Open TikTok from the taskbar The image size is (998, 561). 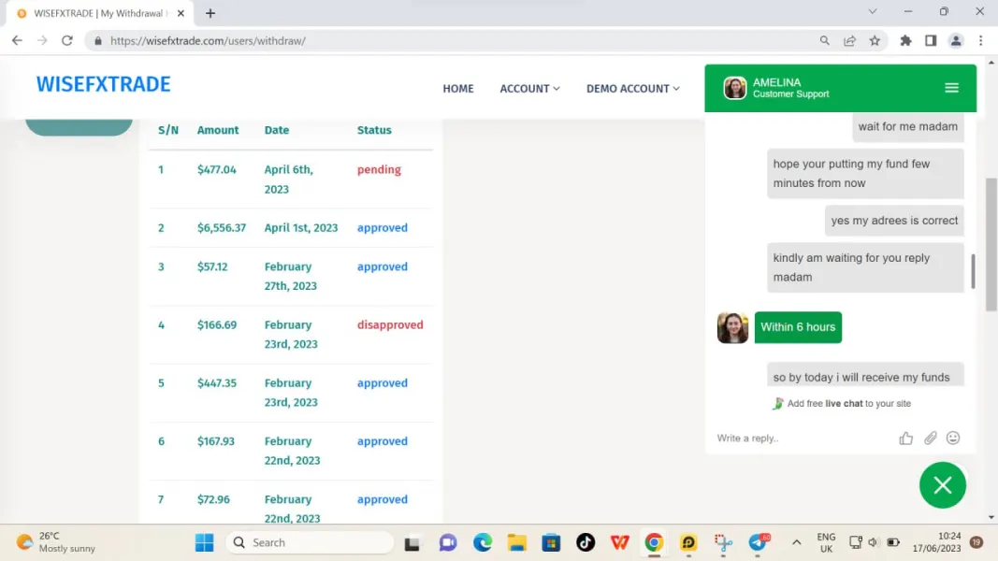[x=586, y=542]
